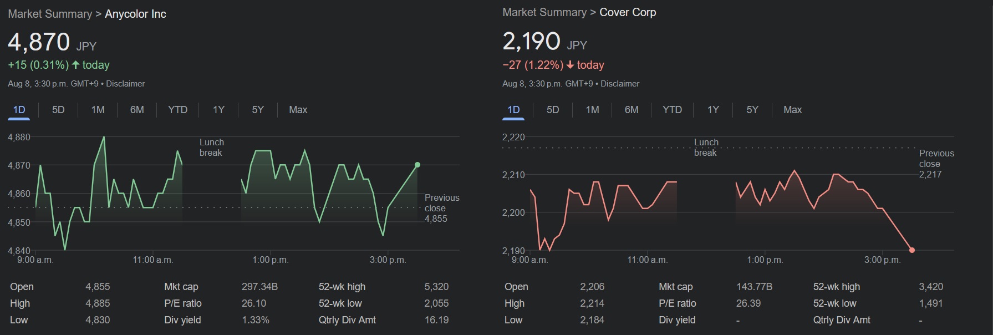Select the Max tab in Anycolor chart
This screenshot has width=993, height=335.
[298, 110]
